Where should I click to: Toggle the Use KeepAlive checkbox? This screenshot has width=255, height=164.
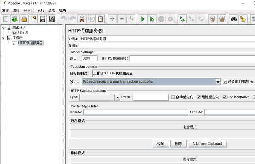(225, 97)
